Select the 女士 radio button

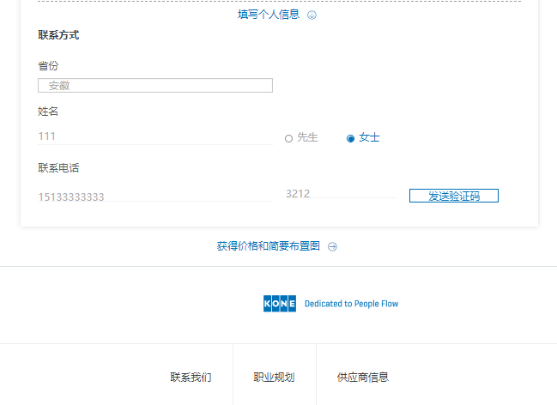351,138
